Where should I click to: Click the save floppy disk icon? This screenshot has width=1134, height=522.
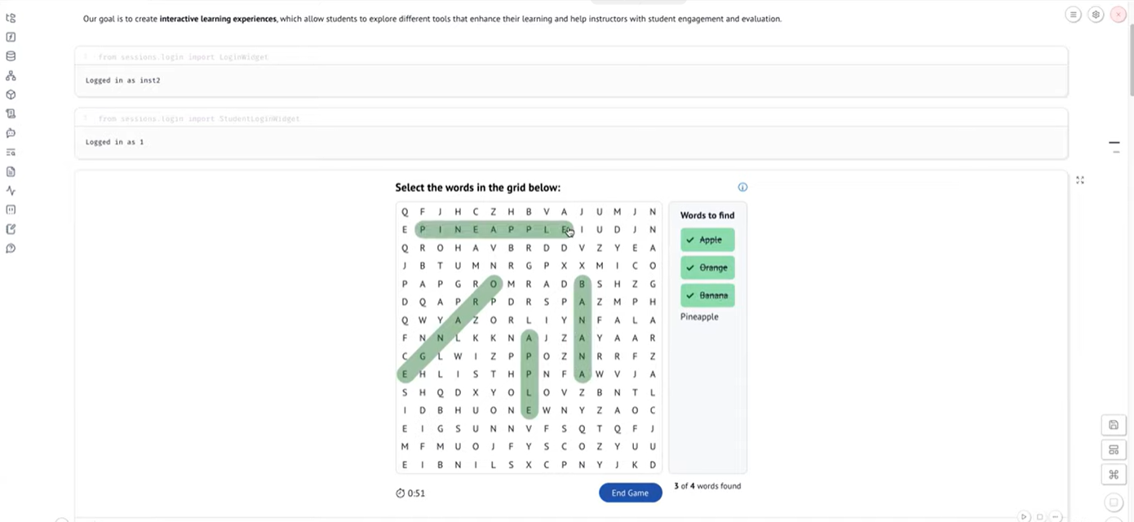(1113, 425)
